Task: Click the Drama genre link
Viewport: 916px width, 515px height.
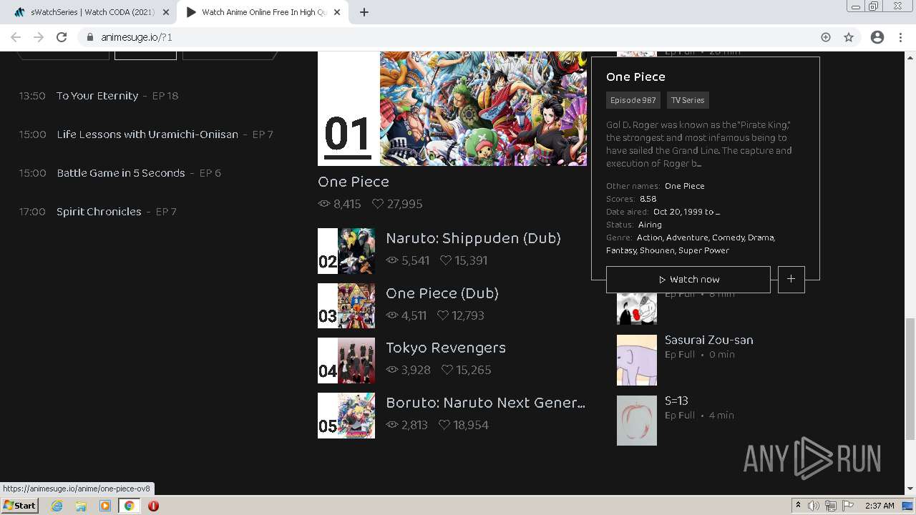Action: tap(761, 237)
